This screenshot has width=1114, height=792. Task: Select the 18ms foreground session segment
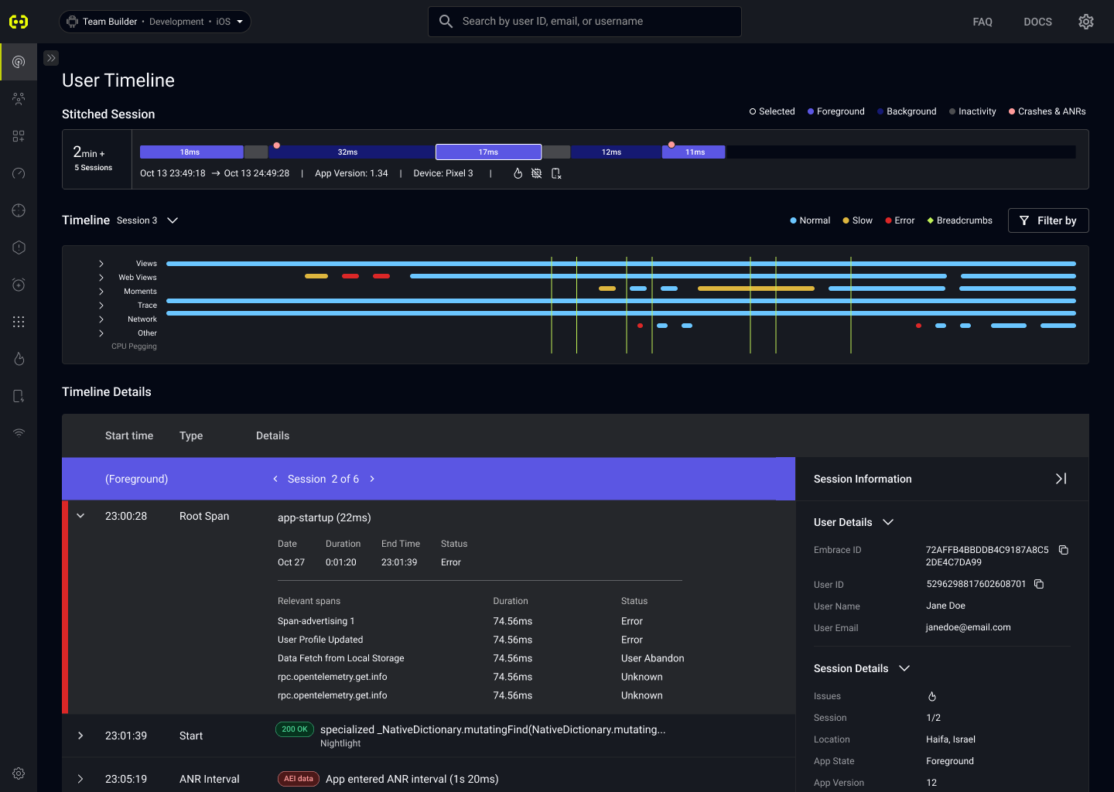[x=191, y=152]
